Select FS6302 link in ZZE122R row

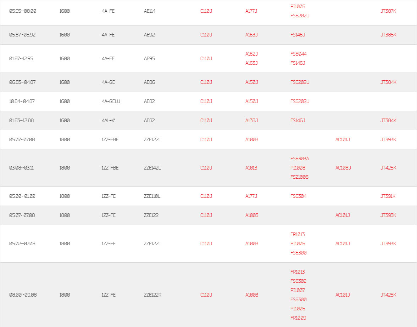[299, 281]
